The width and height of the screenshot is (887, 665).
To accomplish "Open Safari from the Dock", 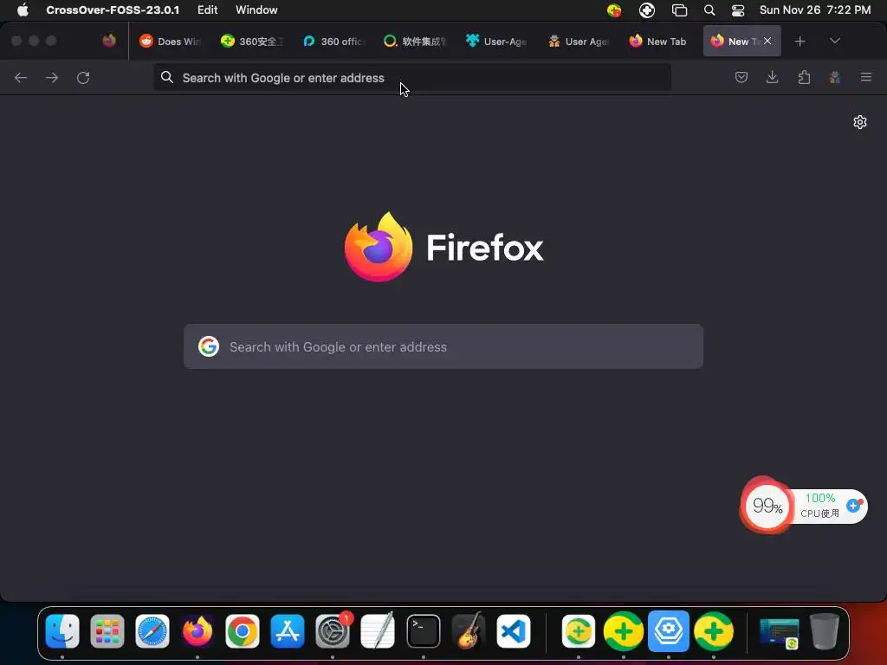I will point(152,630).
